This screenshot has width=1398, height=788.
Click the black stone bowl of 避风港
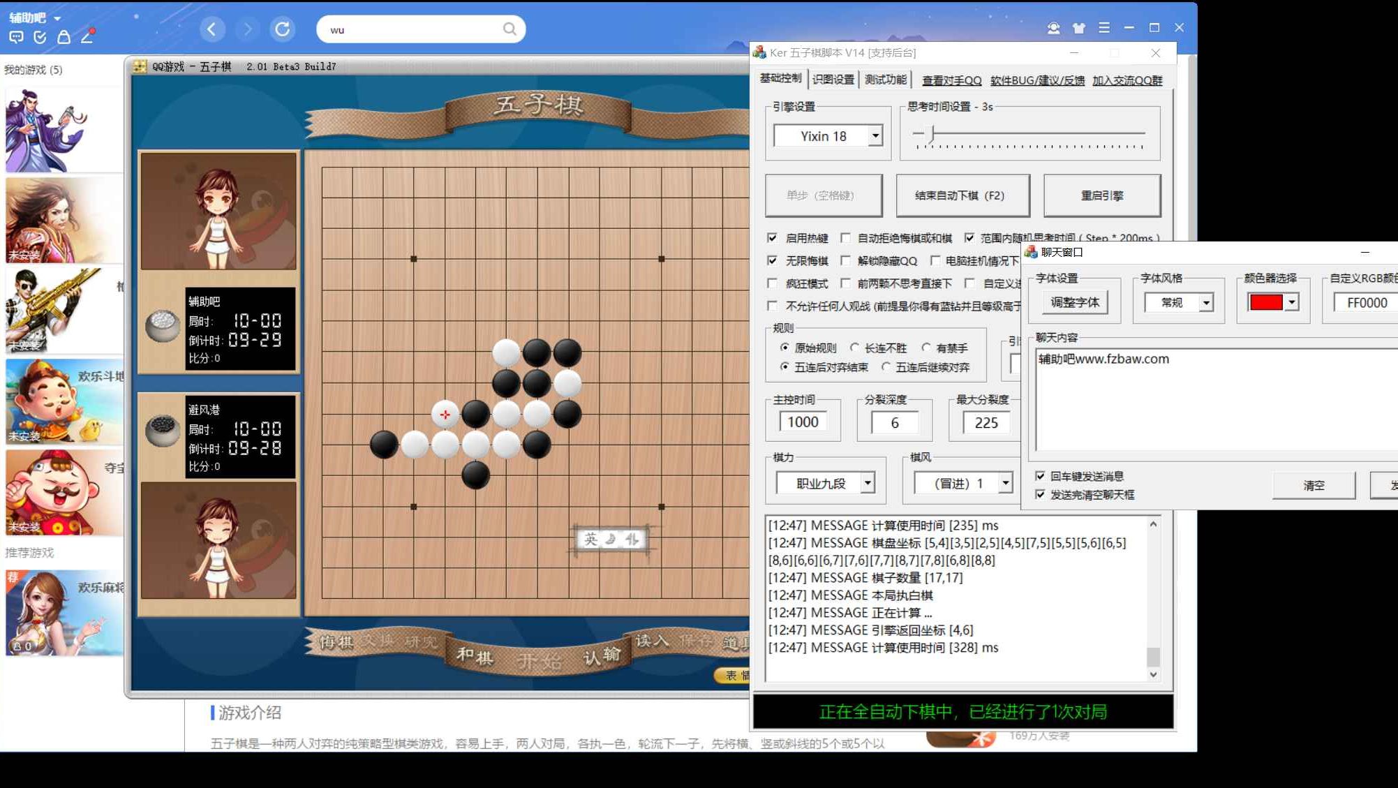pyautogui.click(x=162, y=431)
